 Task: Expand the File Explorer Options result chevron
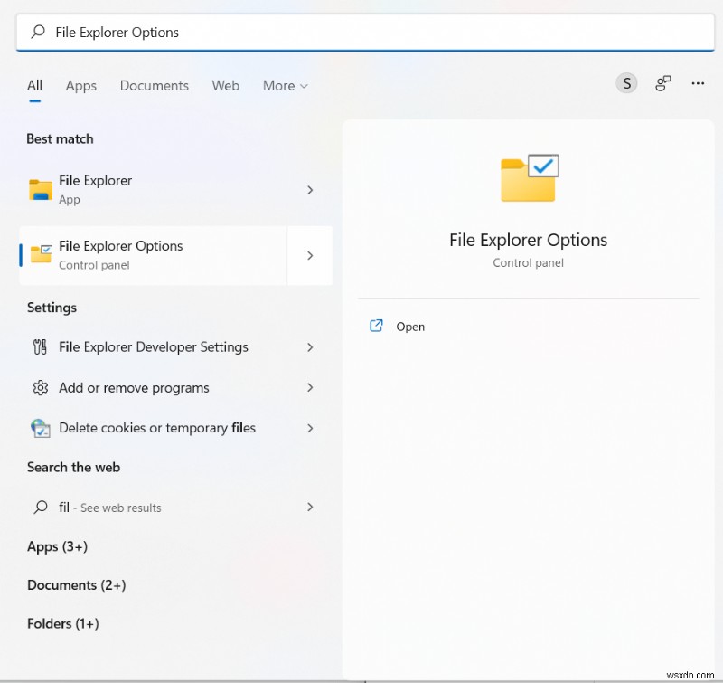pyautogui.click(x=310, y=255)
